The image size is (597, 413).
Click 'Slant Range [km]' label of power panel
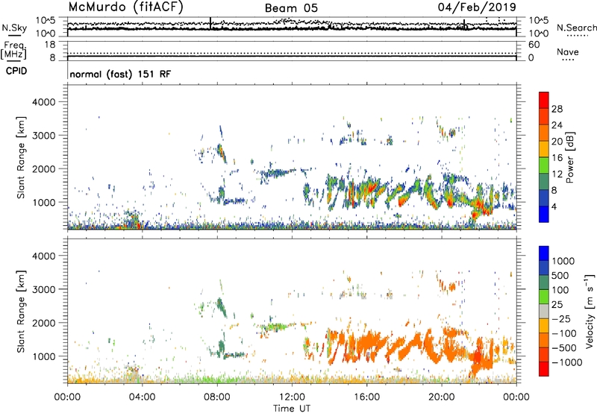pos(21,157)
